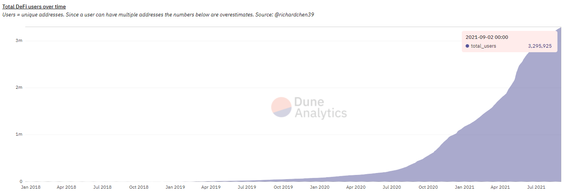567x194 pixels.
Task: Click the 3m y-axis label
Action: [19, 41]
